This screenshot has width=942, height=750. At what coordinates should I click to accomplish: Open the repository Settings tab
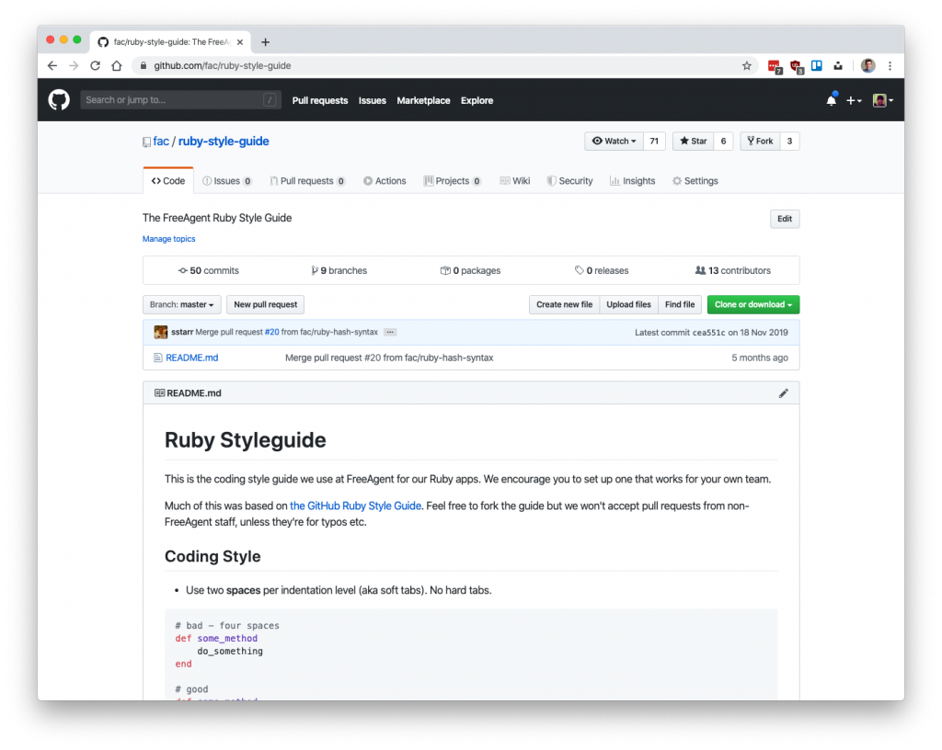pos(695,181)
